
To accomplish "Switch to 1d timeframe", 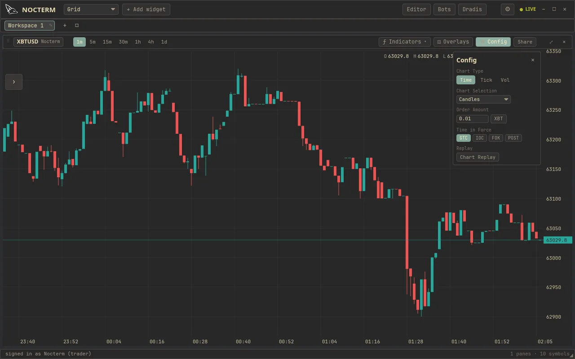I will click(x=164, y=42).
